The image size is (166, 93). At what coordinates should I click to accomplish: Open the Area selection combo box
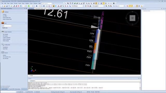click(7, 26)
